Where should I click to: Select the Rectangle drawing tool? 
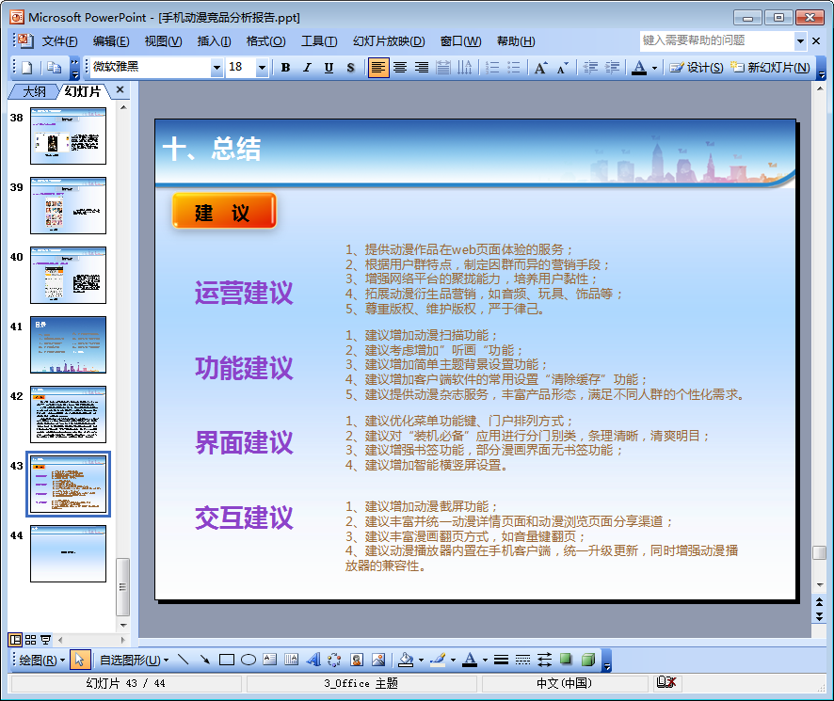pos(227,660)
